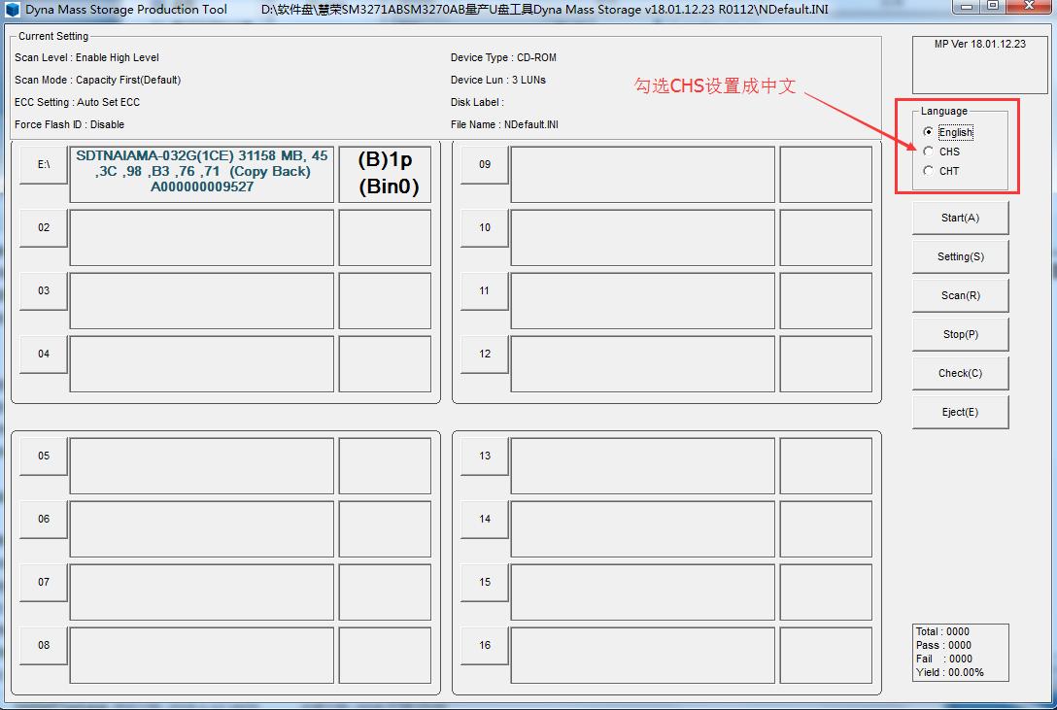This screenshot has height=710, width=1057.
Task: Click the Eject(E) button
Action: click(960, 412)
